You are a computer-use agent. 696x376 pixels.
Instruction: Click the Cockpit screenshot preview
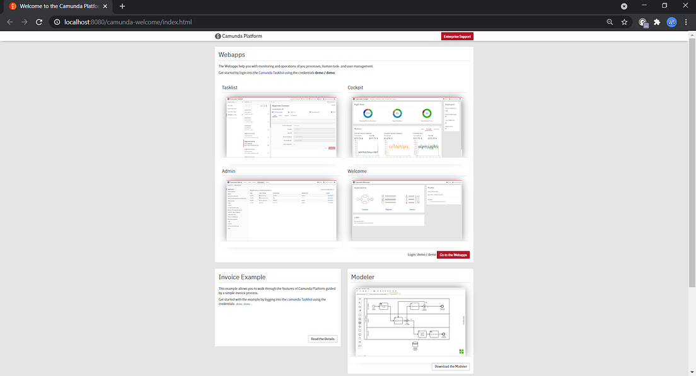[x=407, y=125]
